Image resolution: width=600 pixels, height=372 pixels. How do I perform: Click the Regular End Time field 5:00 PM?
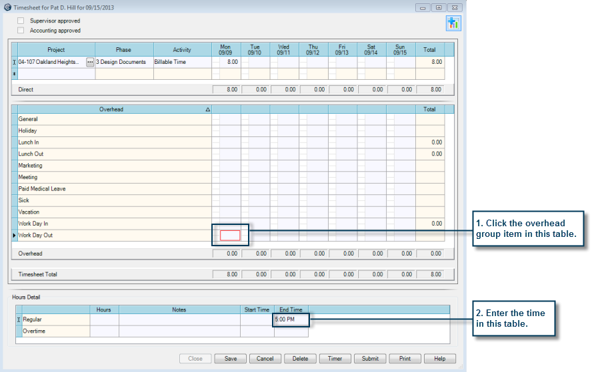[291, 319]
